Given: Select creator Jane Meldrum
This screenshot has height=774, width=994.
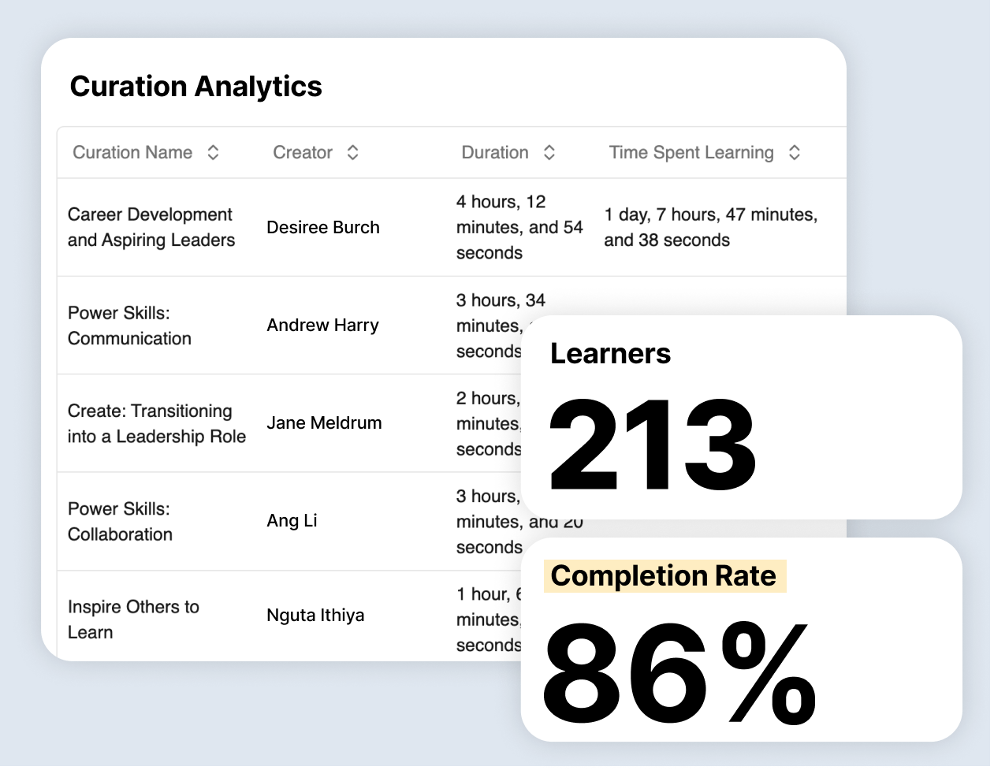Looking at the screenshot, I should [x=323, y=422].
